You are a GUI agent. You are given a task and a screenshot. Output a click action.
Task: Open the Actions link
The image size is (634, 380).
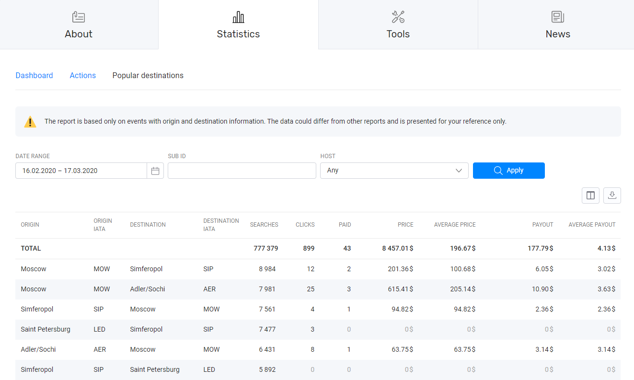point(83,76)
